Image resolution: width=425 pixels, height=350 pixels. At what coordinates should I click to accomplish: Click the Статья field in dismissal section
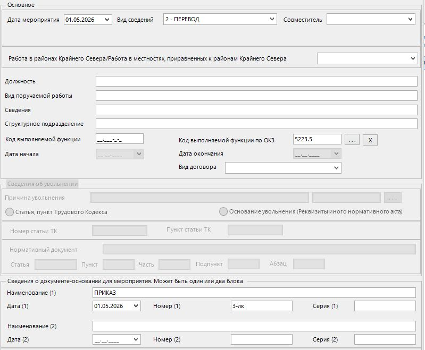pos(56,264)
